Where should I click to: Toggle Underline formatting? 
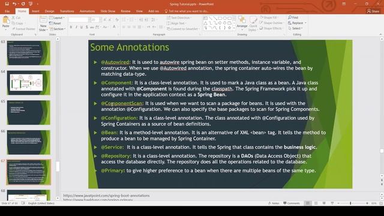point(82,27)
